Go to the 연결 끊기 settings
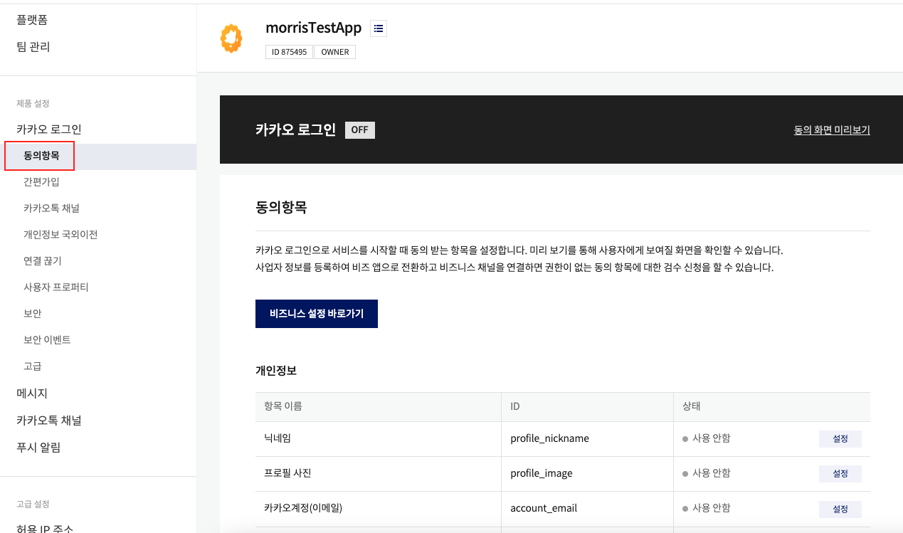Viewport: 903px width, 533px height. click(x=42, y=260)
